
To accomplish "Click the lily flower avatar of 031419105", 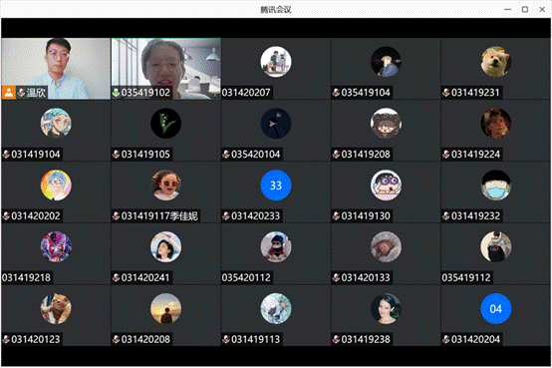I will (165, 124).
